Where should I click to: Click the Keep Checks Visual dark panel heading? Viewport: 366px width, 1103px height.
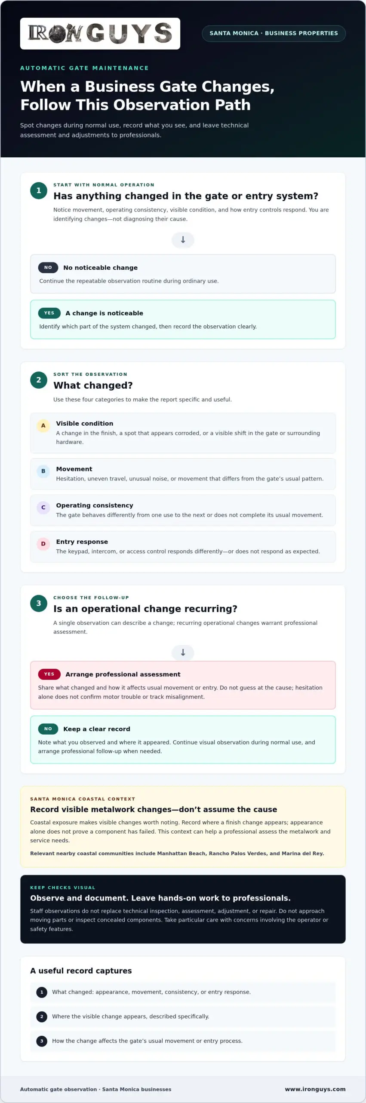click(160, 898)
